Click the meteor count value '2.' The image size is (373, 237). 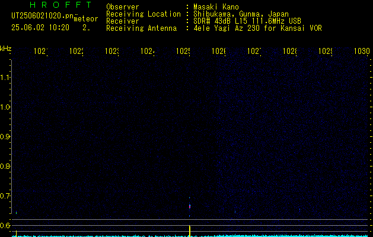(x=86, y=28)
